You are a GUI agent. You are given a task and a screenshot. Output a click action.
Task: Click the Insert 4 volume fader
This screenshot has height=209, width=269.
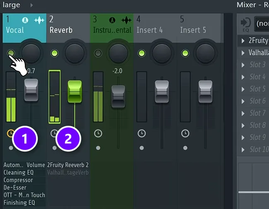click(162, 91)
